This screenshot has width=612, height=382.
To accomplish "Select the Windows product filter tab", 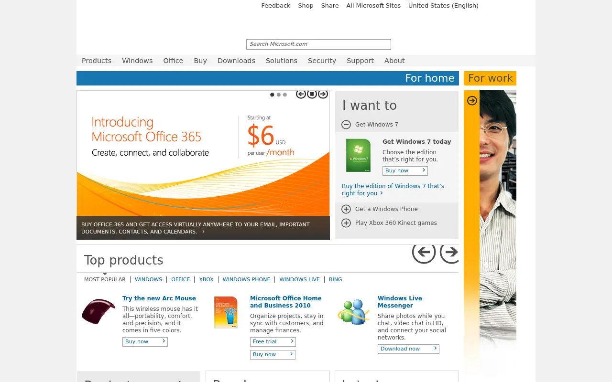I will point(148,280).
